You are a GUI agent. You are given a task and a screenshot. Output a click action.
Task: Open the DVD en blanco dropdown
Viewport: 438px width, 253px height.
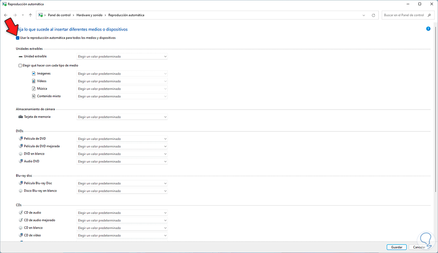[122, 154]
